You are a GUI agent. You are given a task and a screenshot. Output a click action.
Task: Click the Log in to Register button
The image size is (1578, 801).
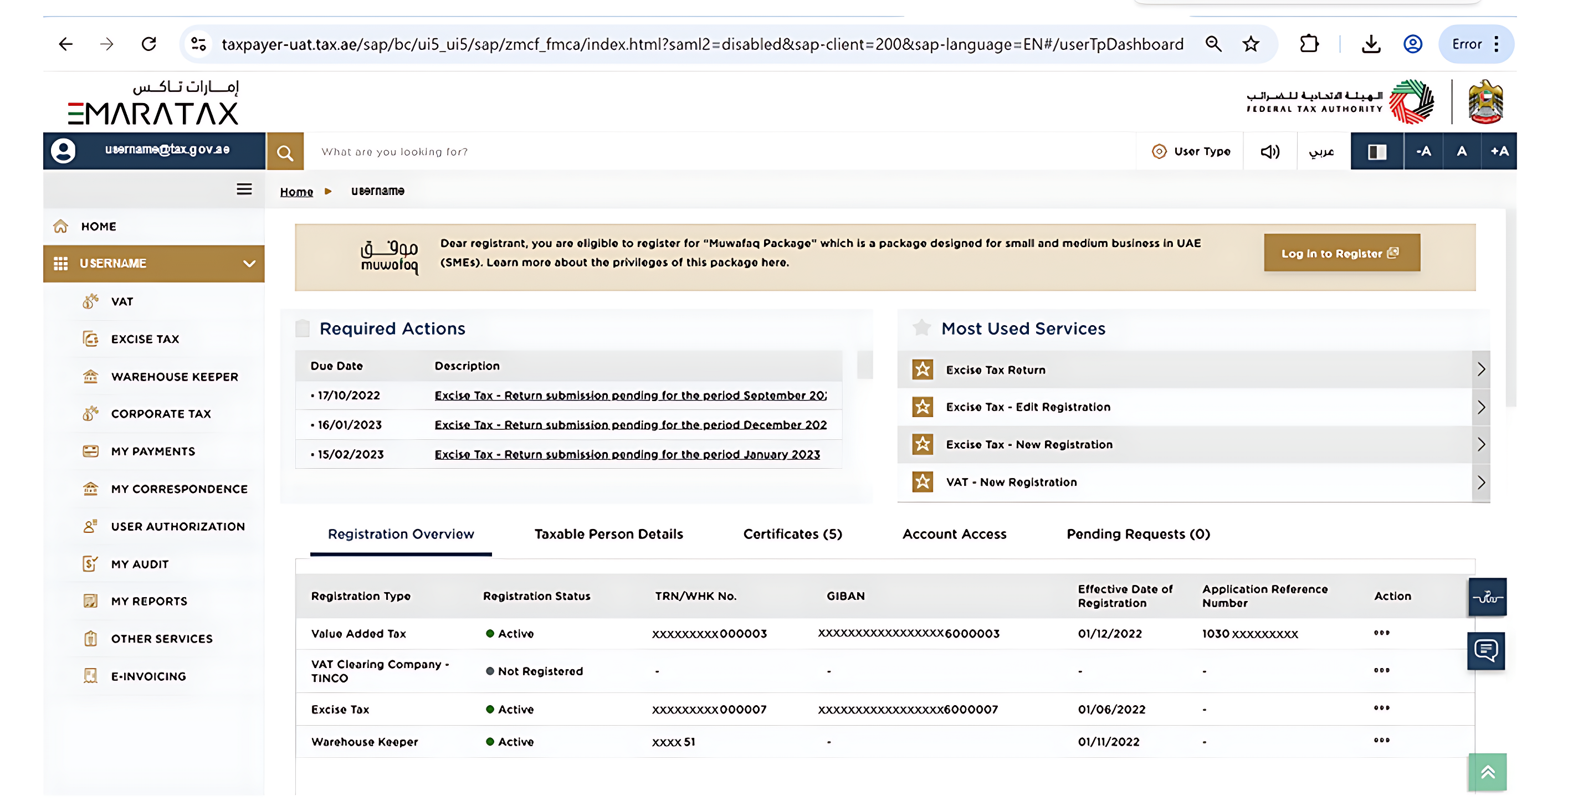[x=1341, y=253]
